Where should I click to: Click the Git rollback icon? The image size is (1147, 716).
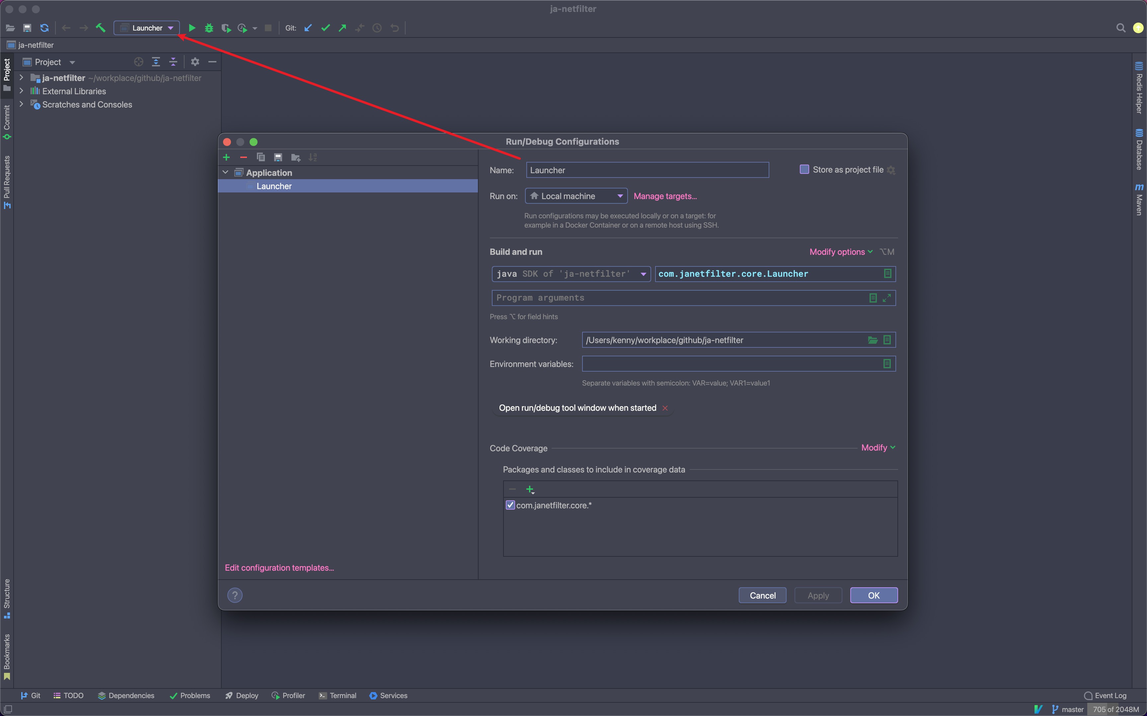pyautogui.click(x=395, y=28)
